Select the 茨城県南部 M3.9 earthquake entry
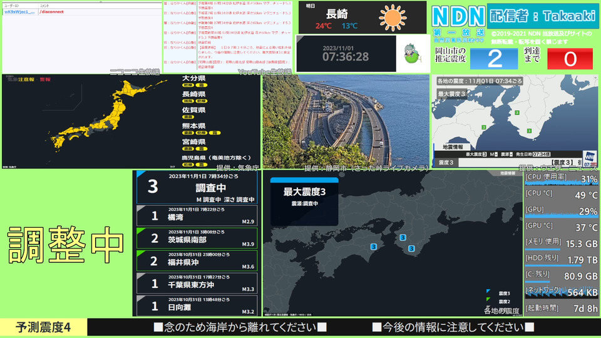 pyautogui.click(x=197, y=238)
